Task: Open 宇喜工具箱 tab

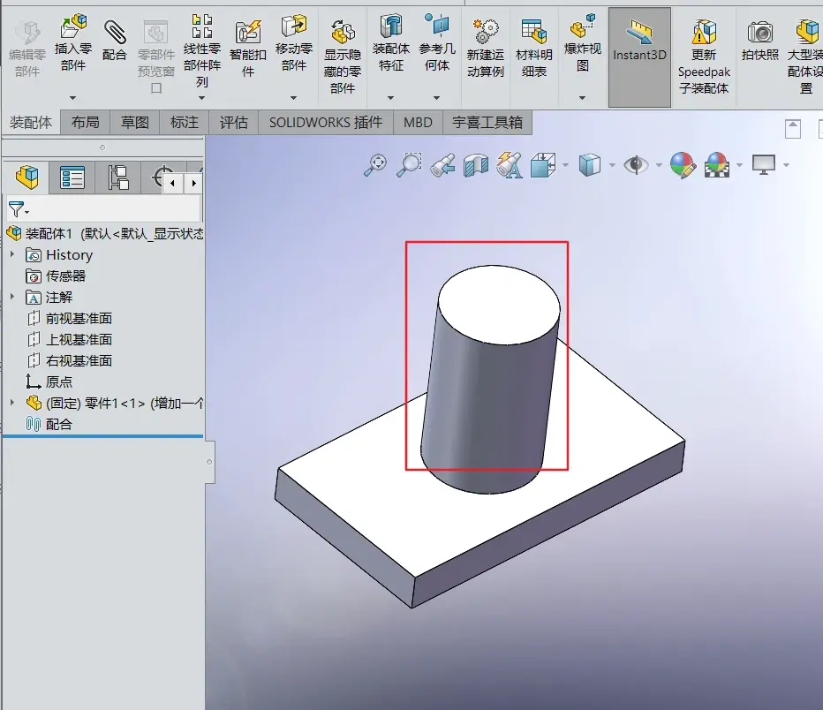Action: [487, 122]
